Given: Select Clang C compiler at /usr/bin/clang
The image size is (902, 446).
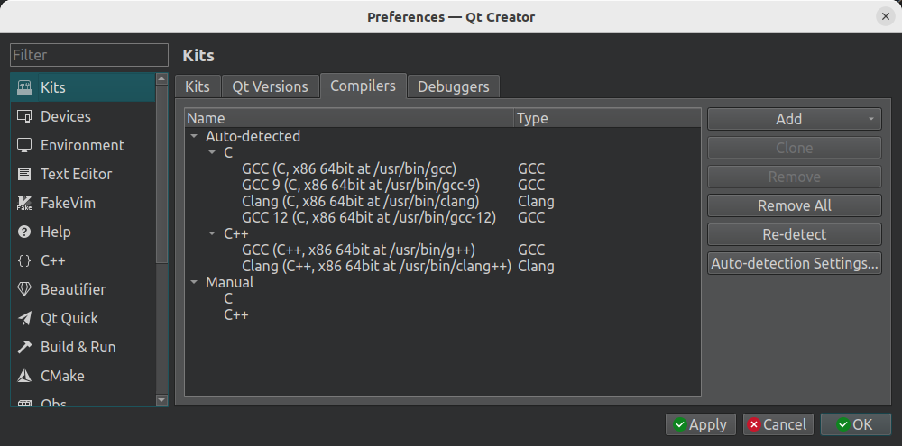Looking at the screenshot, I should tap(361, 201).
